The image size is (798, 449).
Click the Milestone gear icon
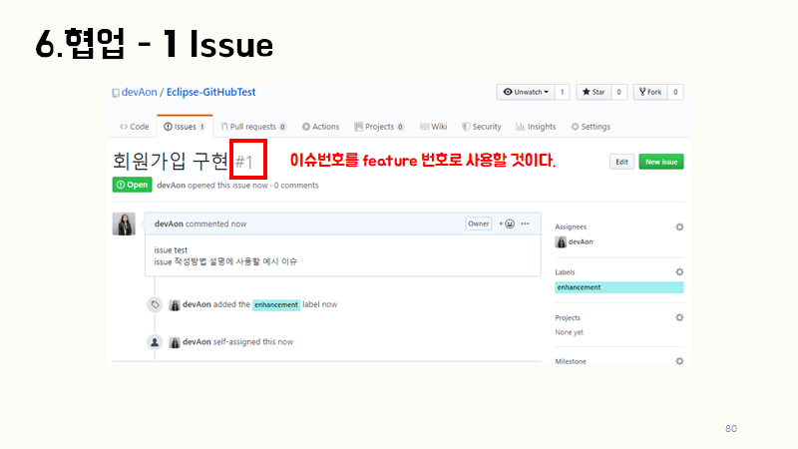(x=679, y=361)
